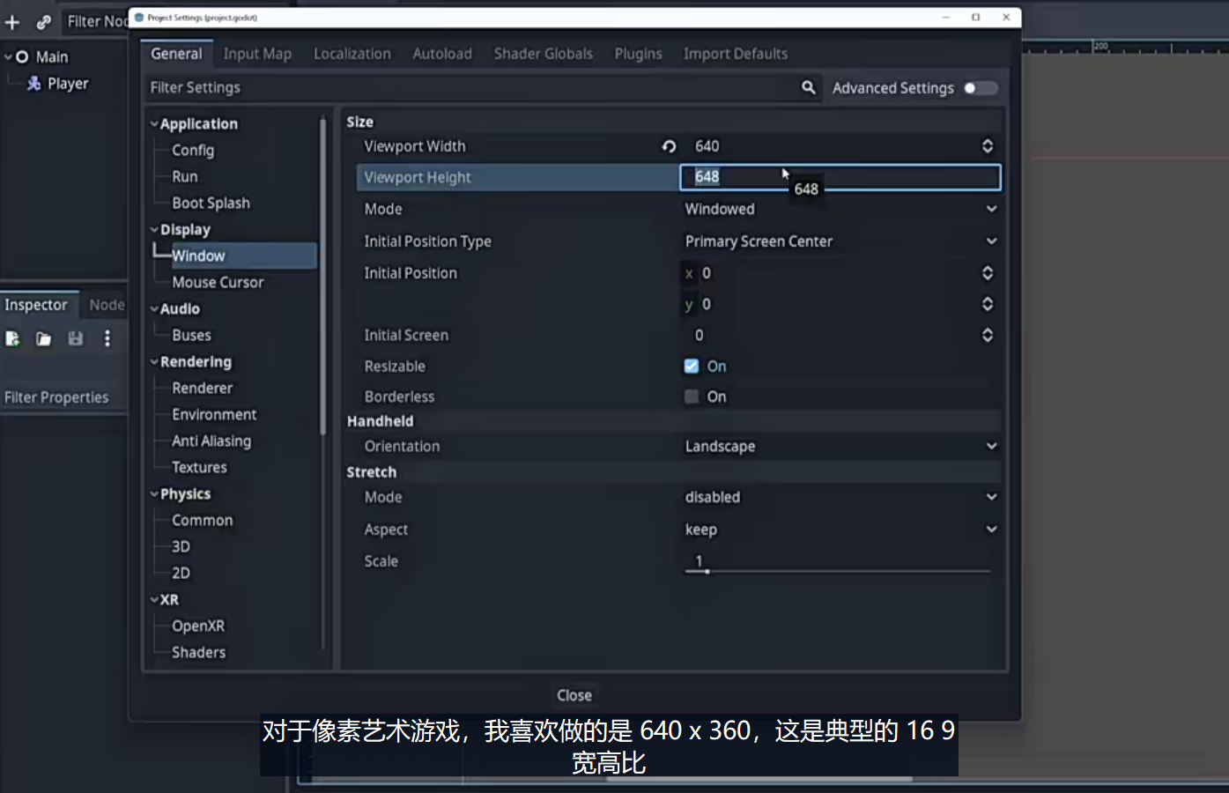The height and width of the screenshot is (793, 1229).
Task: Step the Initial Position y spinner
Action: [988, 304]
